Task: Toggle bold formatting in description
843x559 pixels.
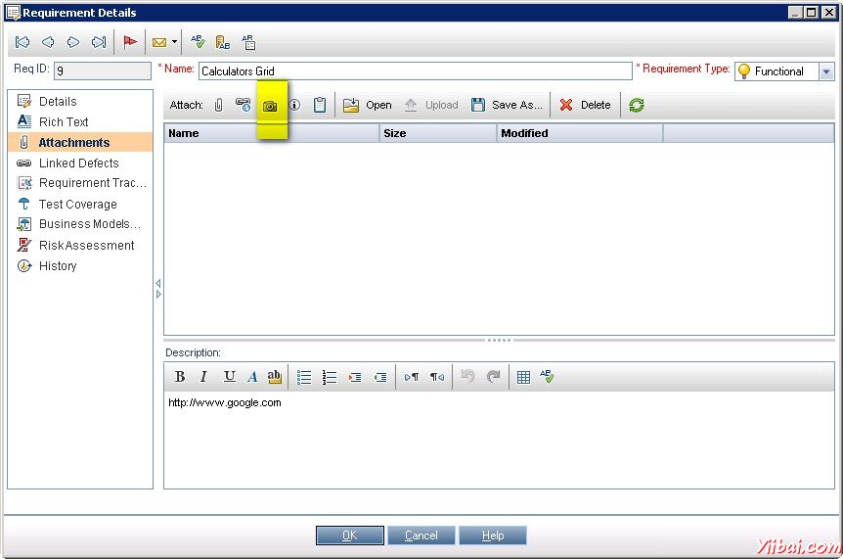Action: coord(180,377)
